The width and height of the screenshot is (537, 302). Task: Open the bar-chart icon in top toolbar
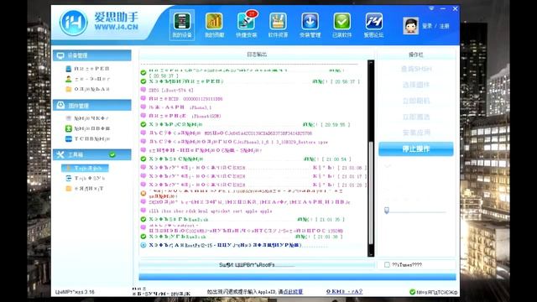pyautogui.click(x=214, y=25)
